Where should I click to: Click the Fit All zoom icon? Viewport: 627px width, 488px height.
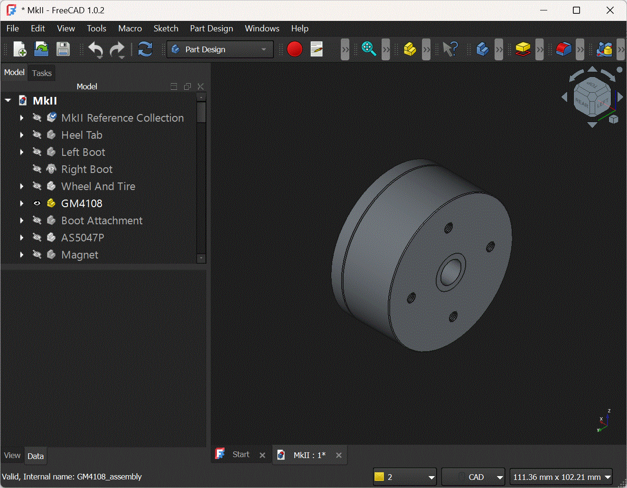368,49
